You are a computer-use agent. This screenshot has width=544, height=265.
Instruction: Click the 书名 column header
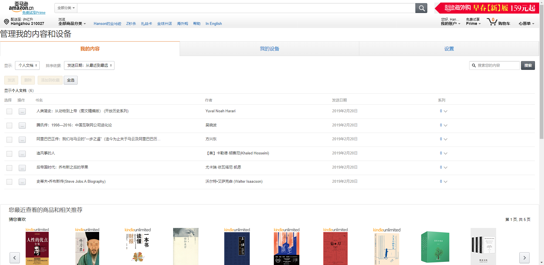coord(39,100)
